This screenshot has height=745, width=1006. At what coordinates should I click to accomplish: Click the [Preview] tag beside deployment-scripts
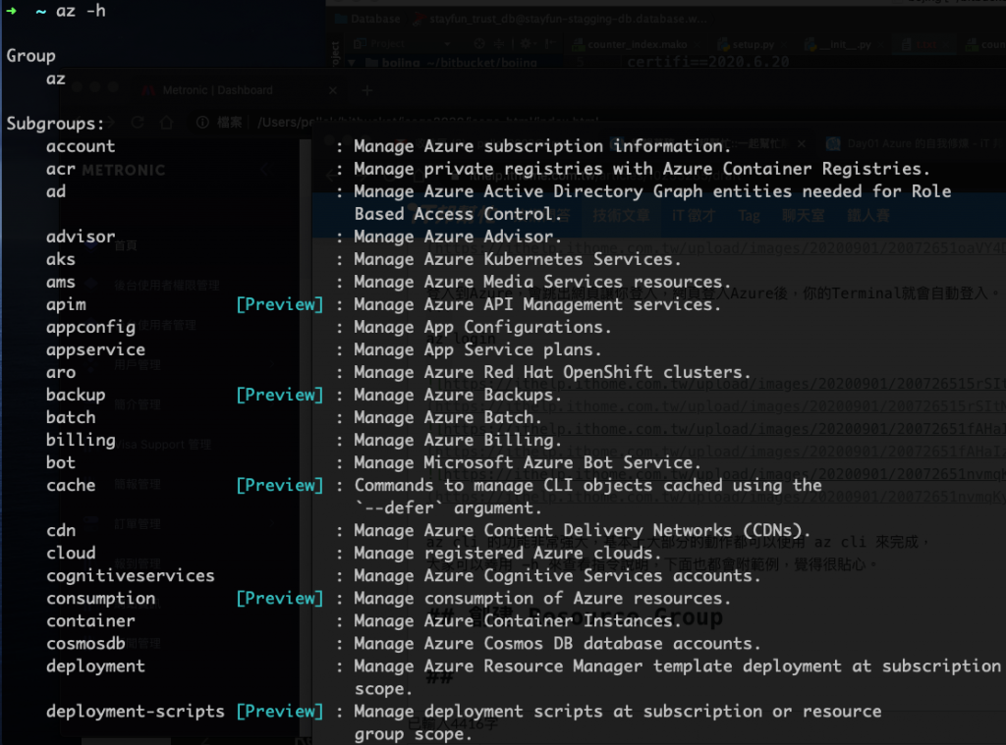pyautogui.click(x=280, y=711)
